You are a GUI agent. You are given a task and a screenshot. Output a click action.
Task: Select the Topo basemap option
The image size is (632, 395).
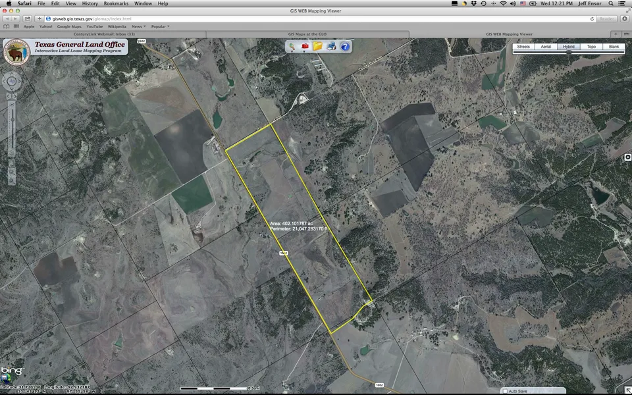(x=591, y=47)
